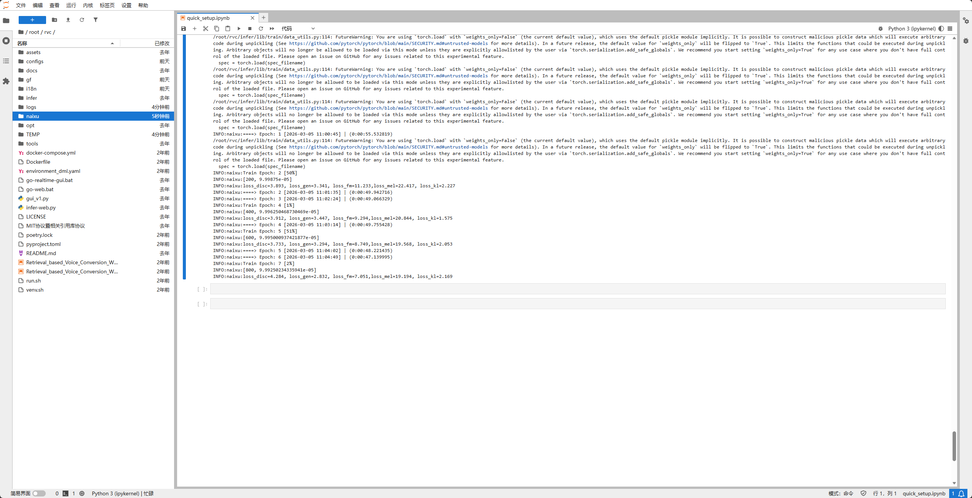Open the table of contents panel

pos(6,61)
